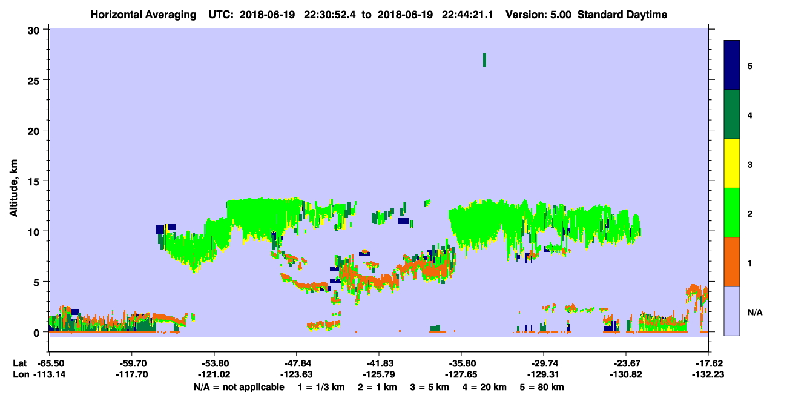
Task: Click the 'Altitude, km' axis label
Action: click(13, 189)
